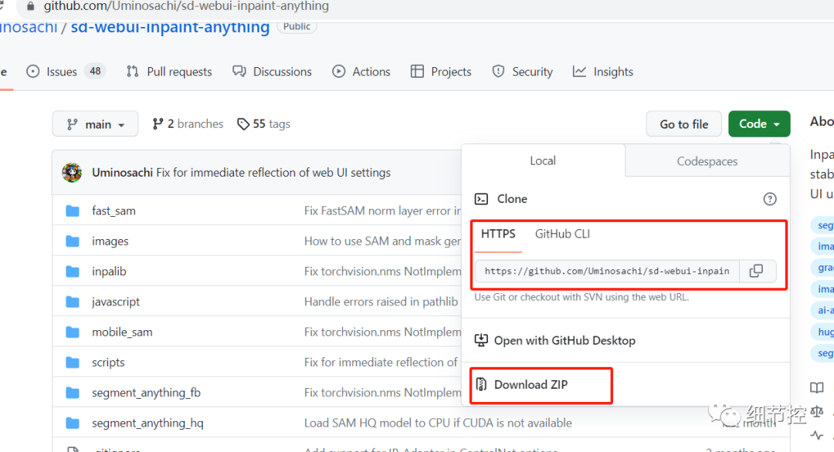Click the Insights graph icon
Image resolution: width=834 pixels, height=452 pixels.
coord(579,71)
